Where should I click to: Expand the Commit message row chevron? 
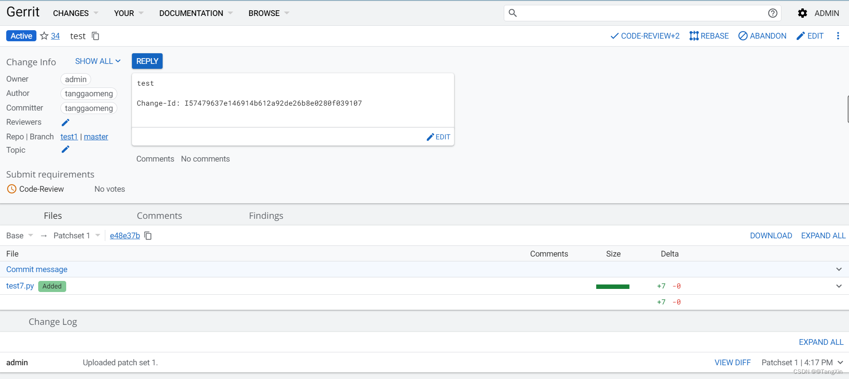point(839,269)
